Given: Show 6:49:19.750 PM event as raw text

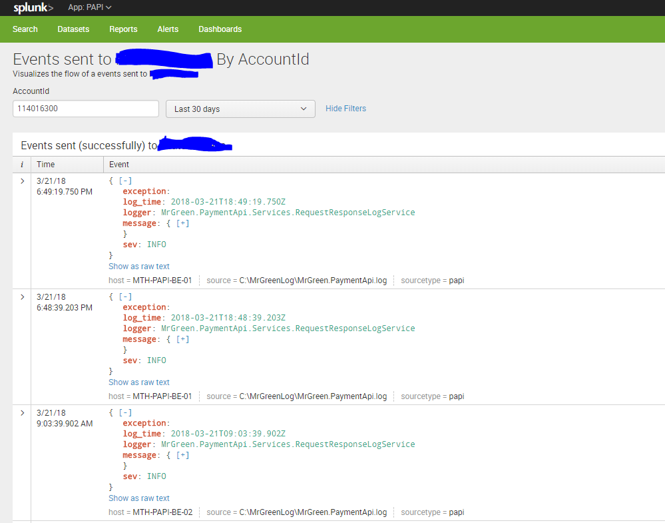Looking at the screenshot, I should click(x=139, y=266).
